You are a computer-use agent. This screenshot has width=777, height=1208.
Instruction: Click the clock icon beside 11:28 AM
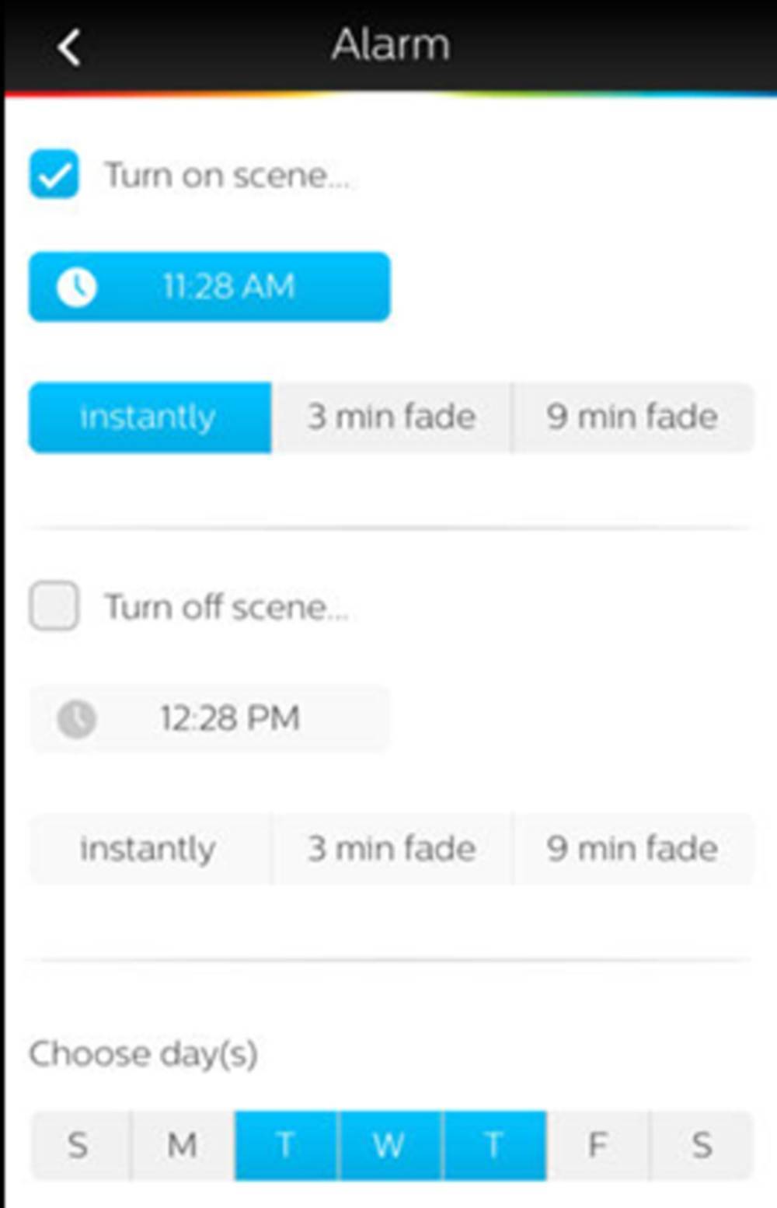click(x=76, y=287)
